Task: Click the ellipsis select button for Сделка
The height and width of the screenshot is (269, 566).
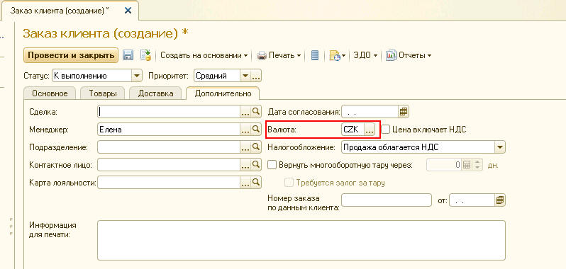Action: (245, 112)
